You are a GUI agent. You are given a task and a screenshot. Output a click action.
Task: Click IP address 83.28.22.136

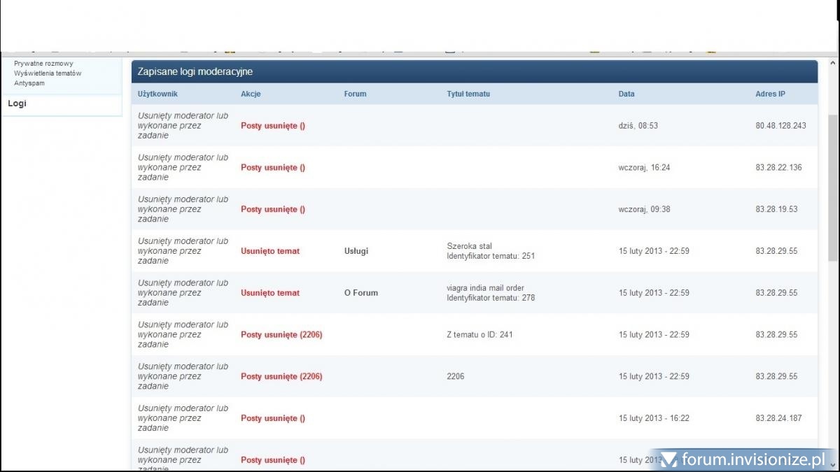[778, 168]
